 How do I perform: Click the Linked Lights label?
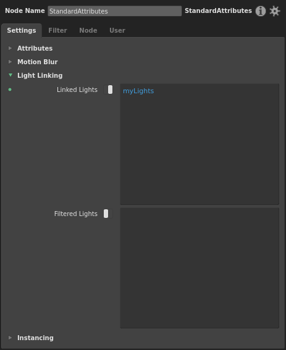coord(77,90)
